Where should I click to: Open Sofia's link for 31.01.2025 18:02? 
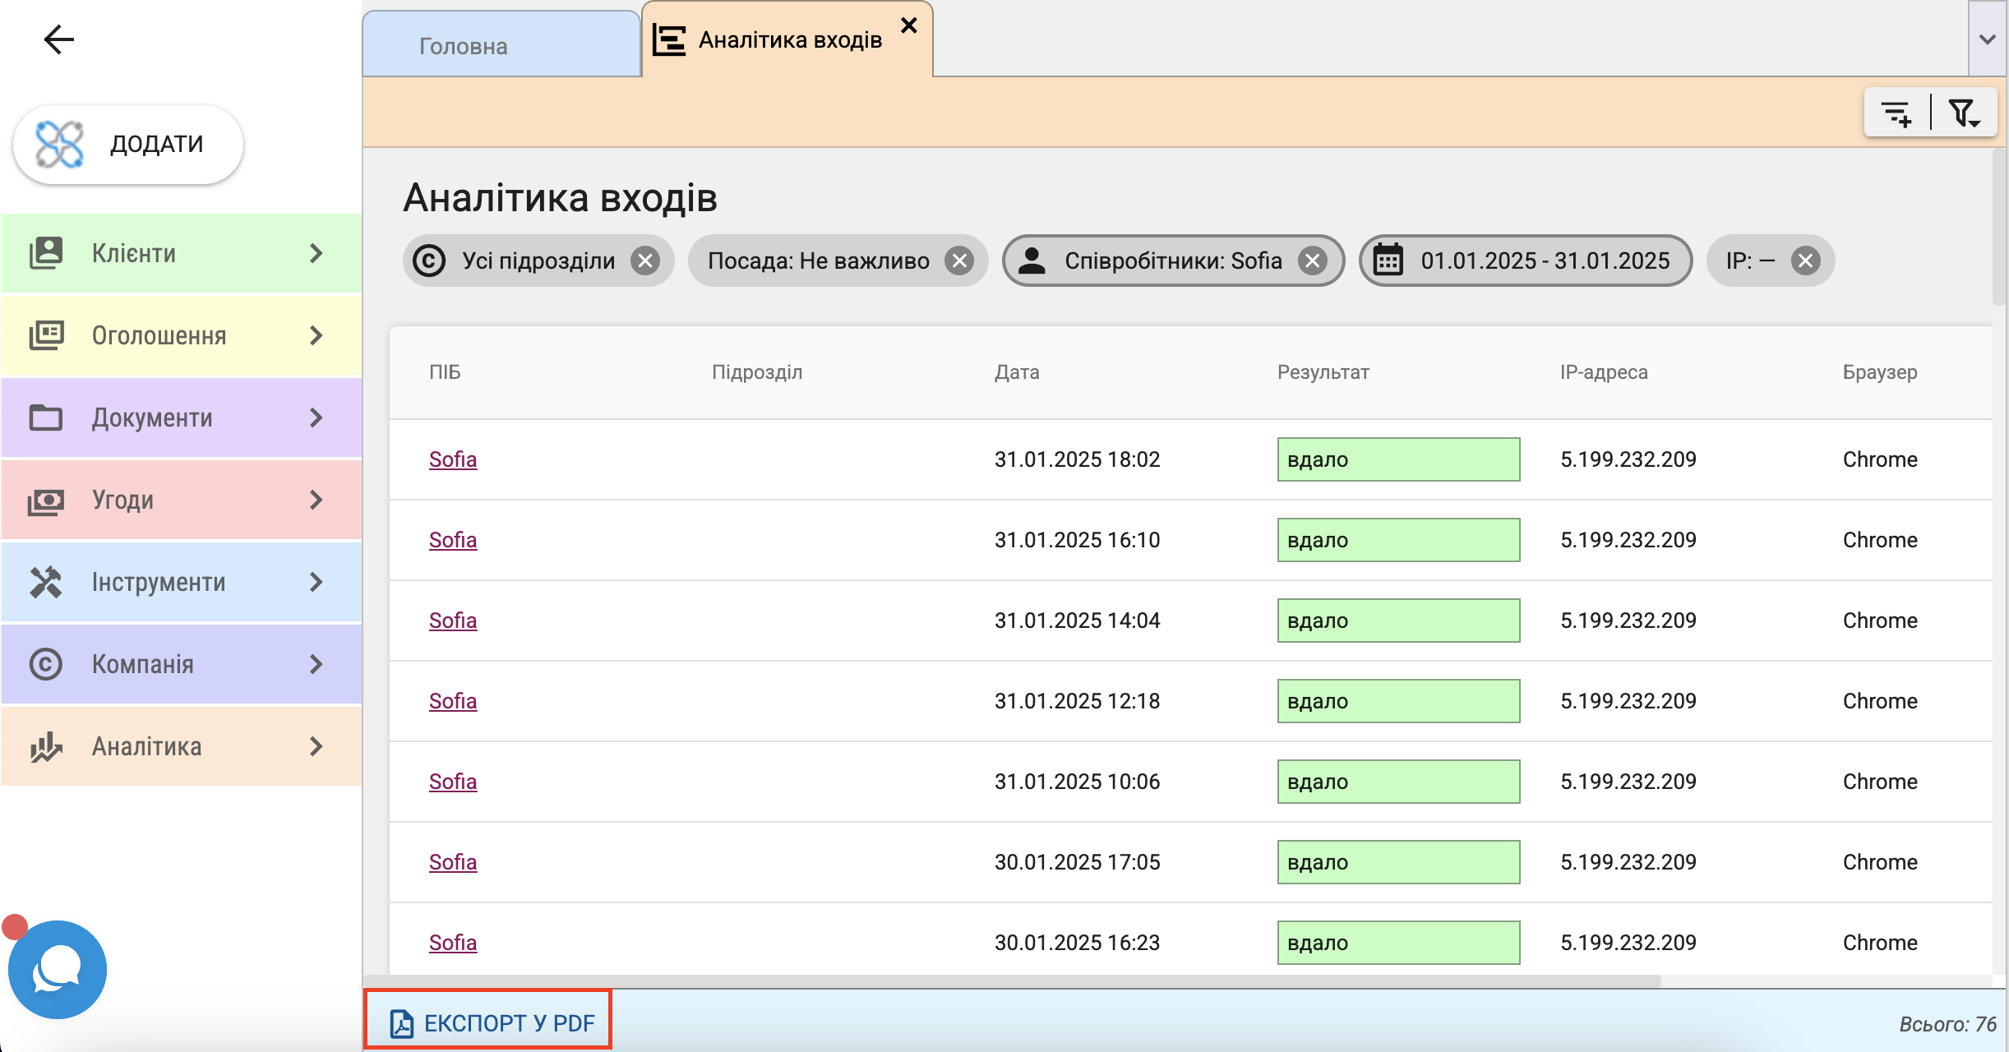pos(453,459)
